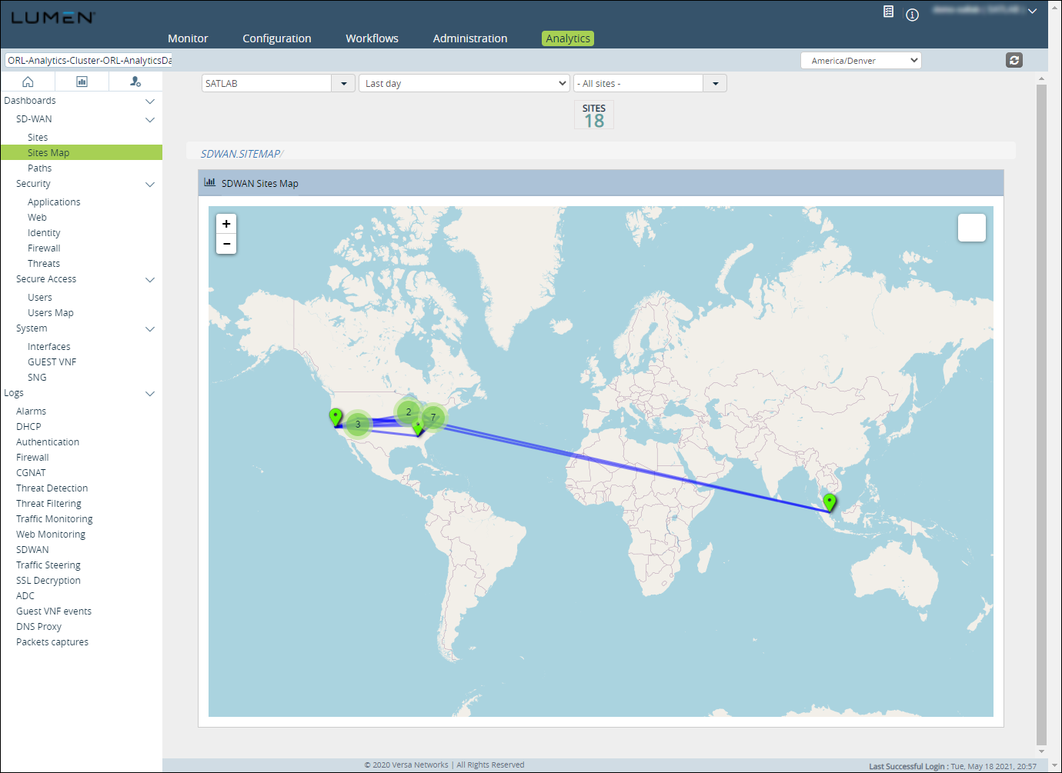Image resolution: width=1062 pixels, height=773 pixels.
Task: Open the Threat Detection log page
Action: click(52, 488)
